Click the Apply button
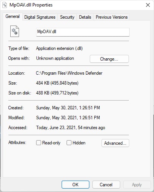 point(137,185)
